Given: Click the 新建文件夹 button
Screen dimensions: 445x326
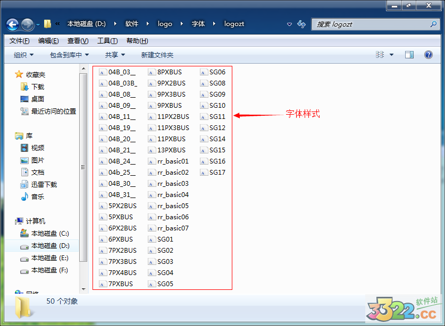Looking at the screenshot, I should pyautogui.click(x=157, y=55).
